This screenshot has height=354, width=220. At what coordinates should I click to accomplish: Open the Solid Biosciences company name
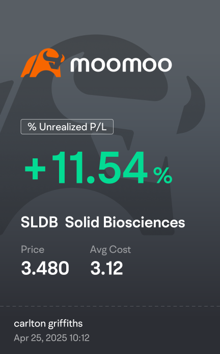click(125, 222)
